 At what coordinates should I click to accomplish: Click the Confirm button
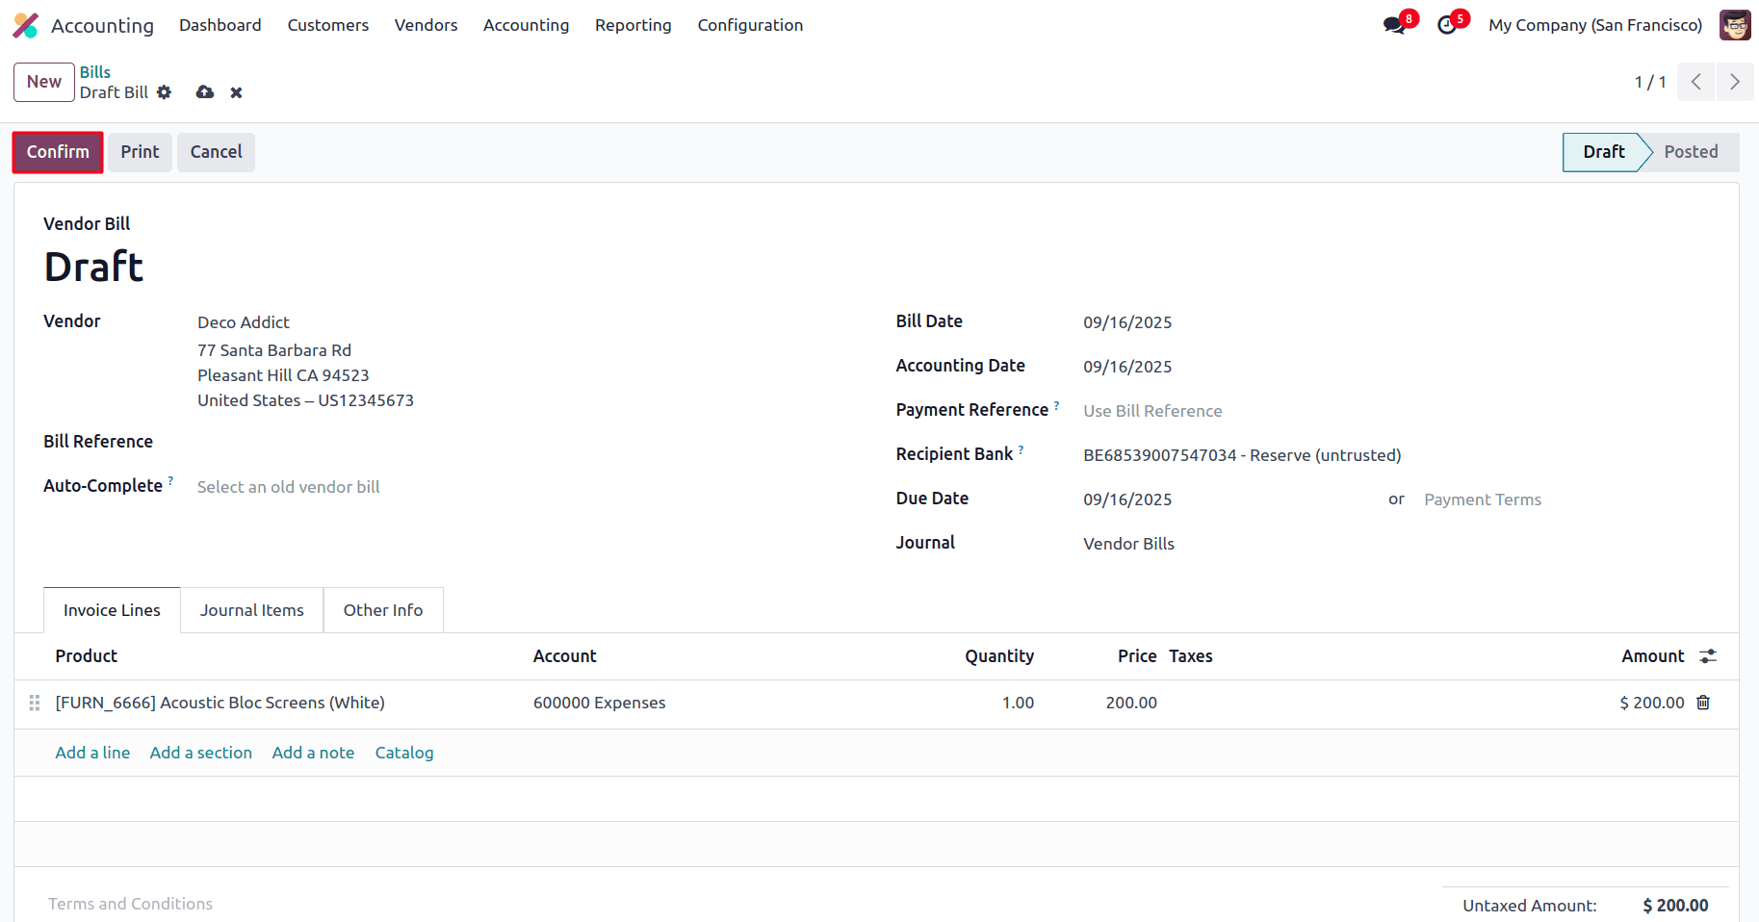tap(57, 151)
